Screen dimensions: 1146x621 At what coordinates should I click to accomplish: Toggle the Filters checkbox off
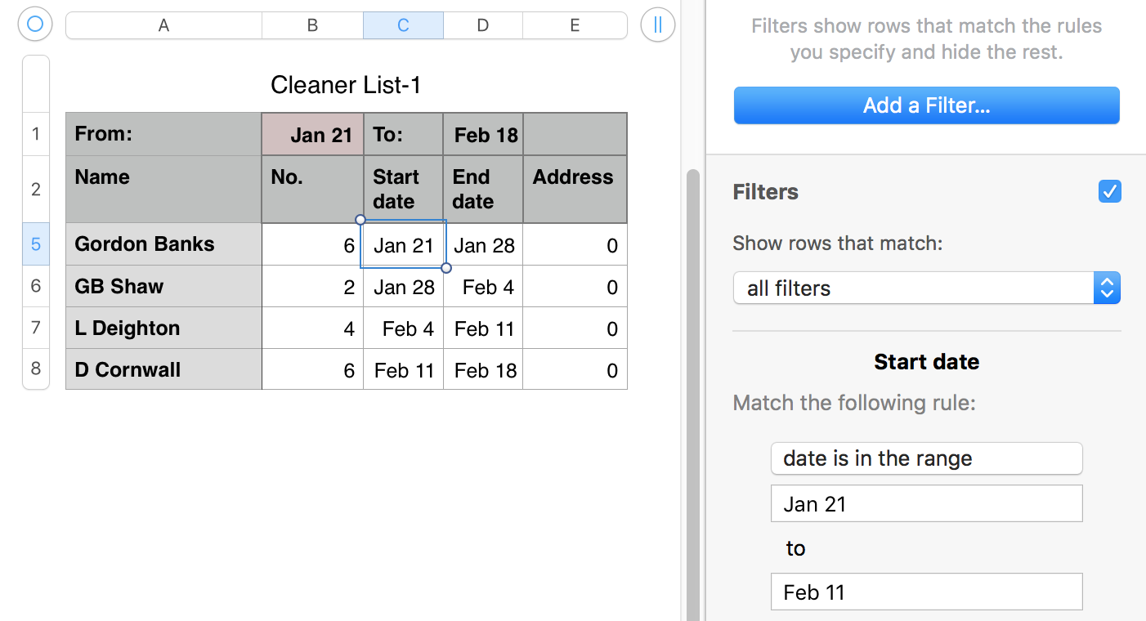tap(1110, 192)
